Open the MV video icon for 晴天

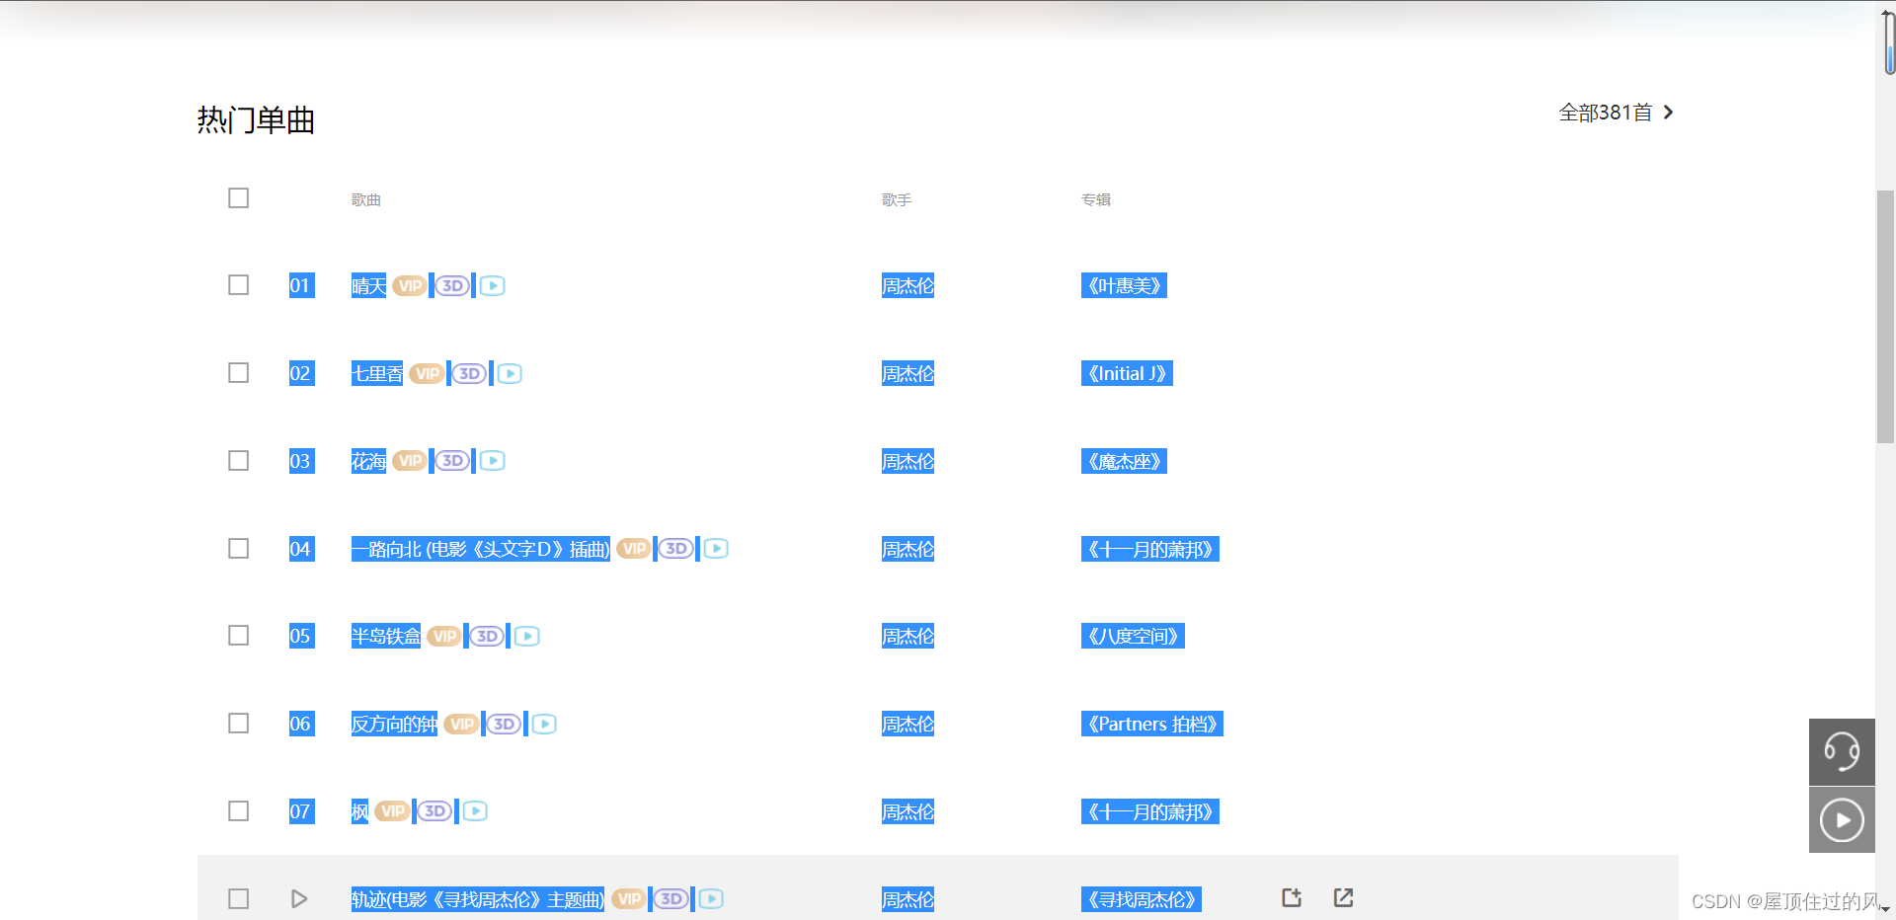(493, 285)
